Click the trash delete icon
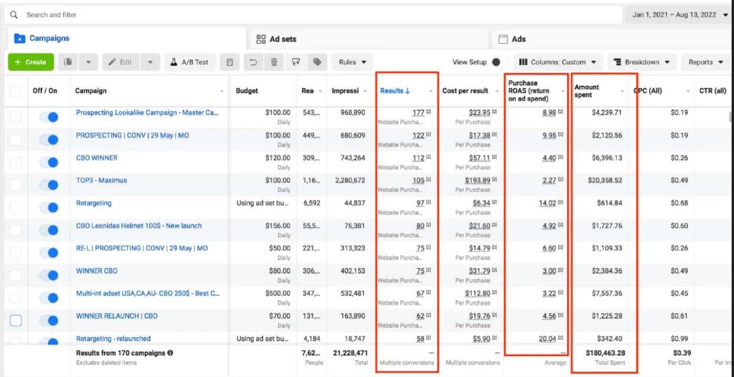 pyautogui.click(x=274, y=62)
